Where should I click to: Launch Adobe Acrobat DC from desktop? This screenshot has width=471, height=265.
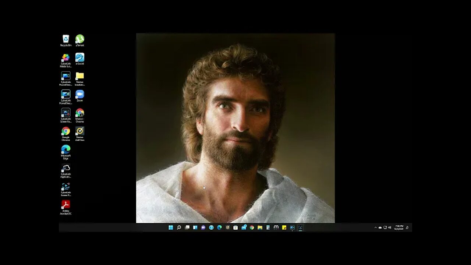[66, 208]
